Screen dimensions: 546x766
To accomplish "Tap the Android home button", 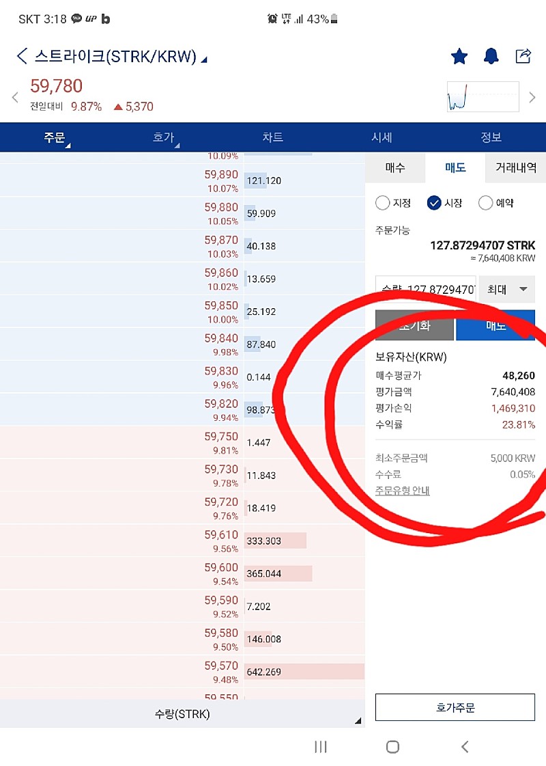I will [x=393, y=746].
